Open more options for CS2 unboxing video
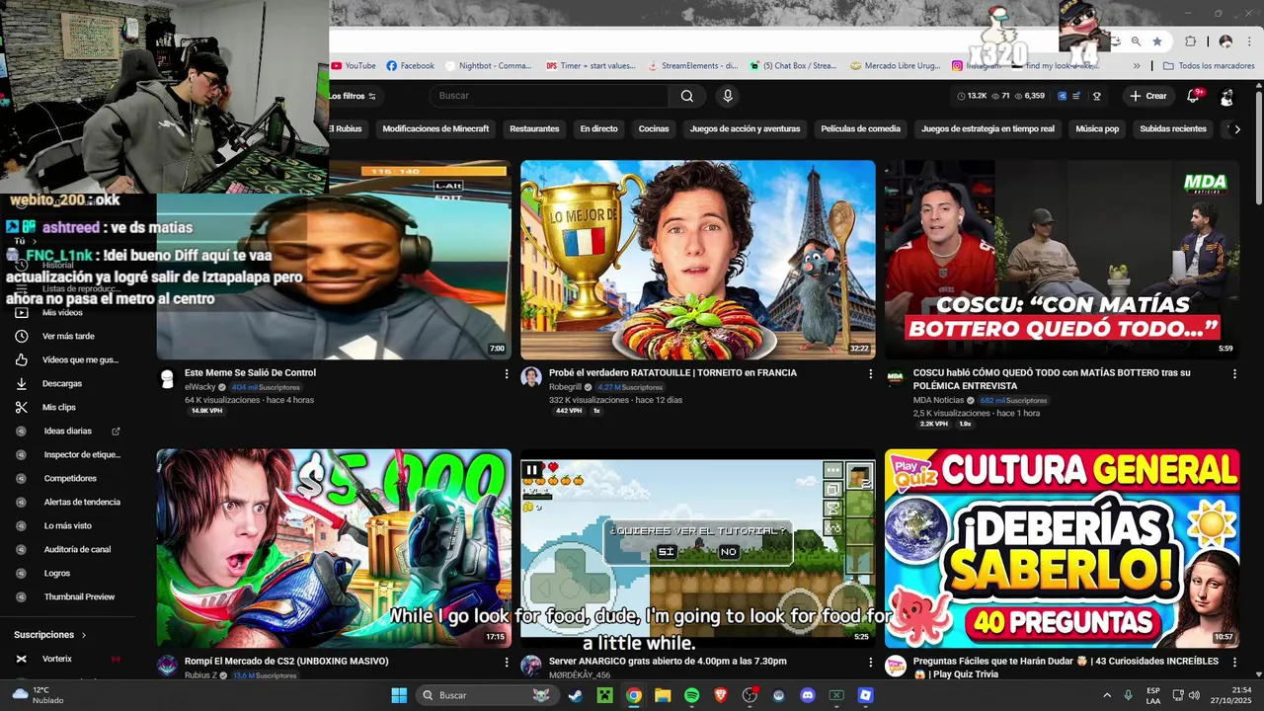Image resolution: width=1264 pixels, height=711 pixels. (x=507, y=663)
